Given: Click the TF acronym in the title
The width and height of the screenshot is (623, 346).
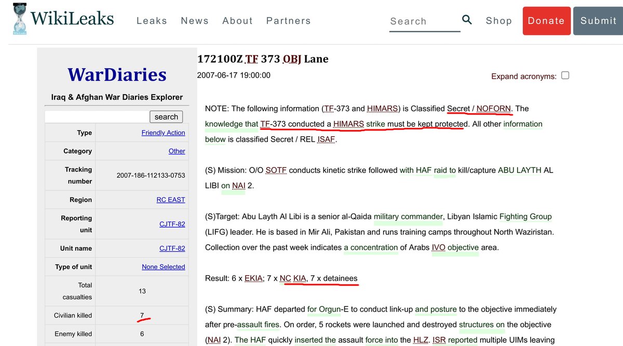Looking at the screenshot, I should 252,59.
